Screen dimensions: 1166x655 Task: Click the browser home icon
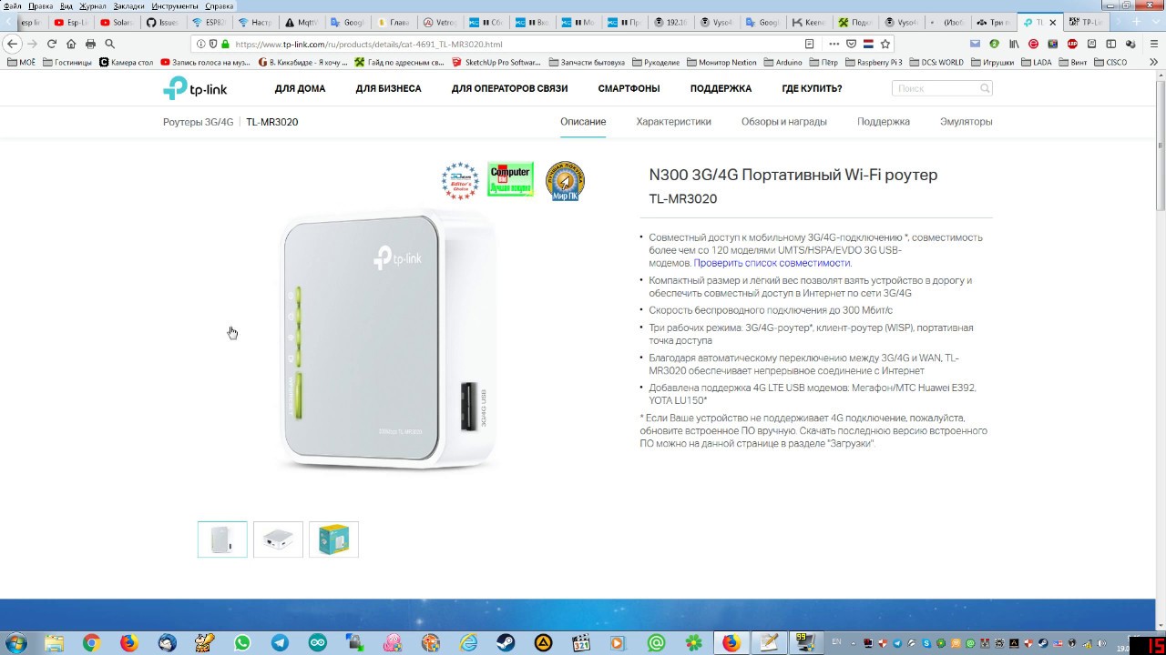coord(71,44)
